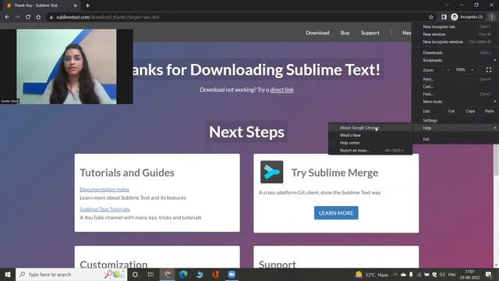Click the Sublime Merge logo icon
Viewport: 499px width, 281px height.
point(272,172)
